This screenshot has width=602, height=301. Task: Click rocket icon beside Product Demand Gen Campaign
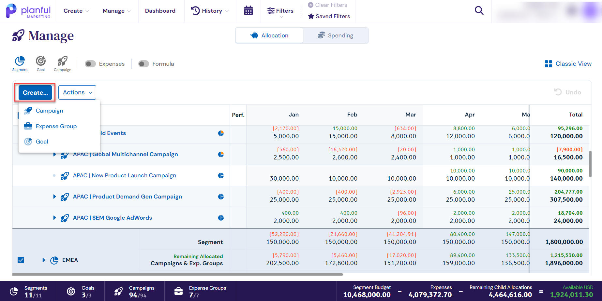[65, 197]
